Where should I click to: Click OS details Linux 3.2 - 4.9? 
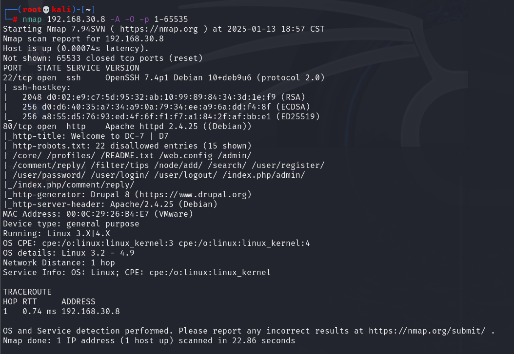tap(68, 253)
